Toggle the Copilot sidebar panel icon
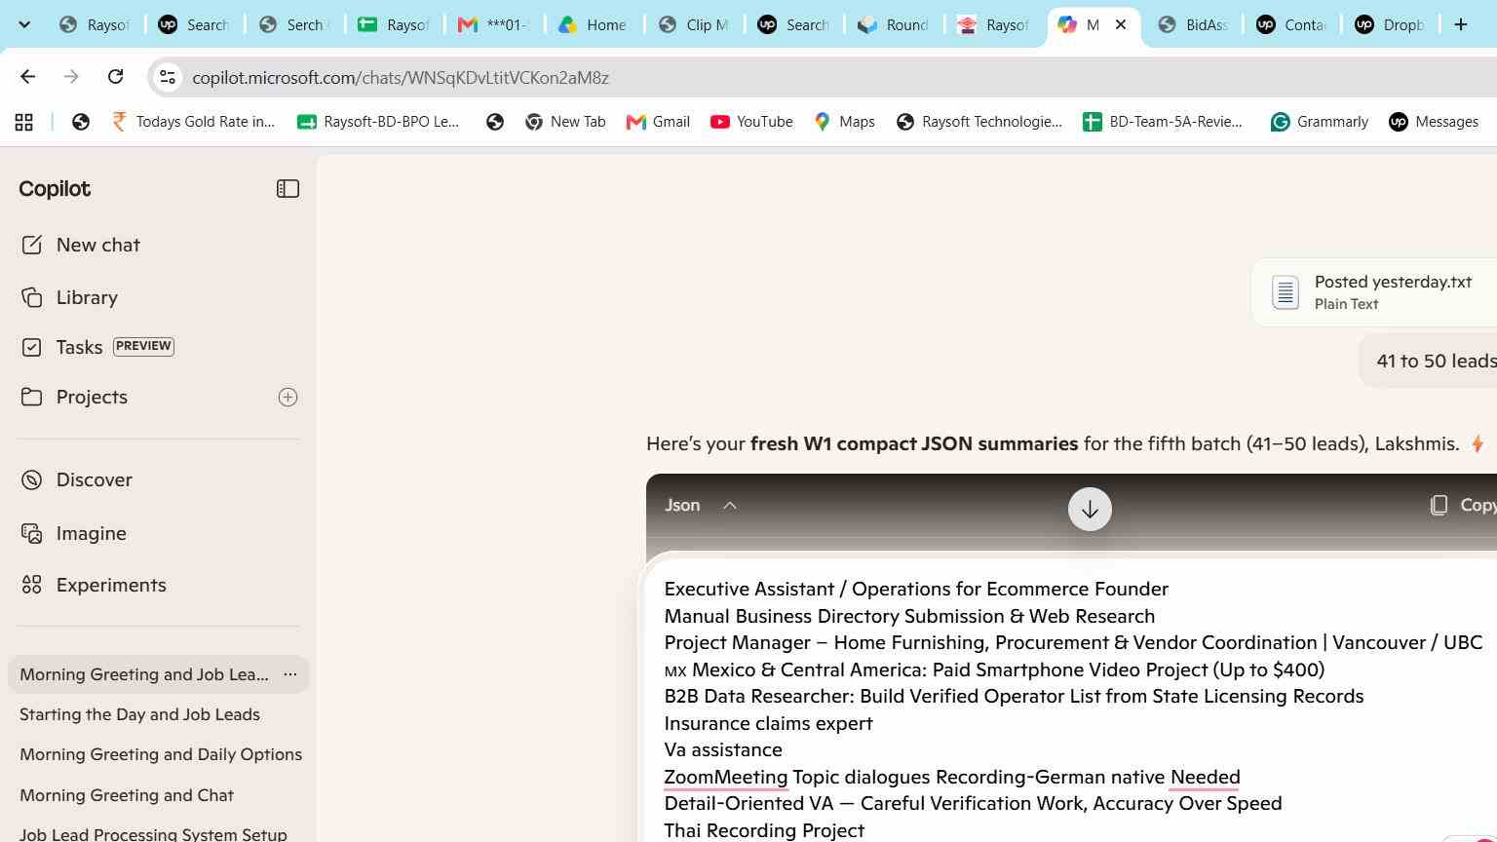Image resolution: width=1497 pixels, height=842 pixels. click(288, 189)
